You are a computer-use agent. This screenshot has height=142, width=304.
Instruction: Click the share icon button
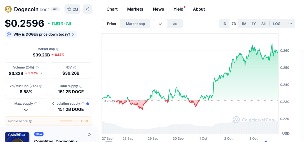(x=87, y=9)
